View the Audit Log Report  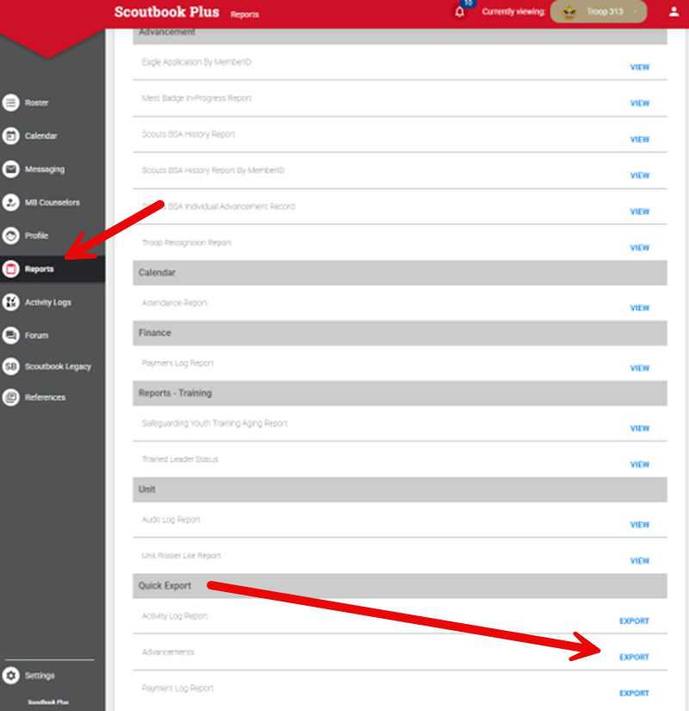(x=640, y=525)
